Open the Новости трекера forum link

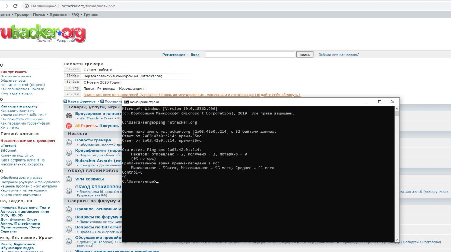(x=93, y=140)
